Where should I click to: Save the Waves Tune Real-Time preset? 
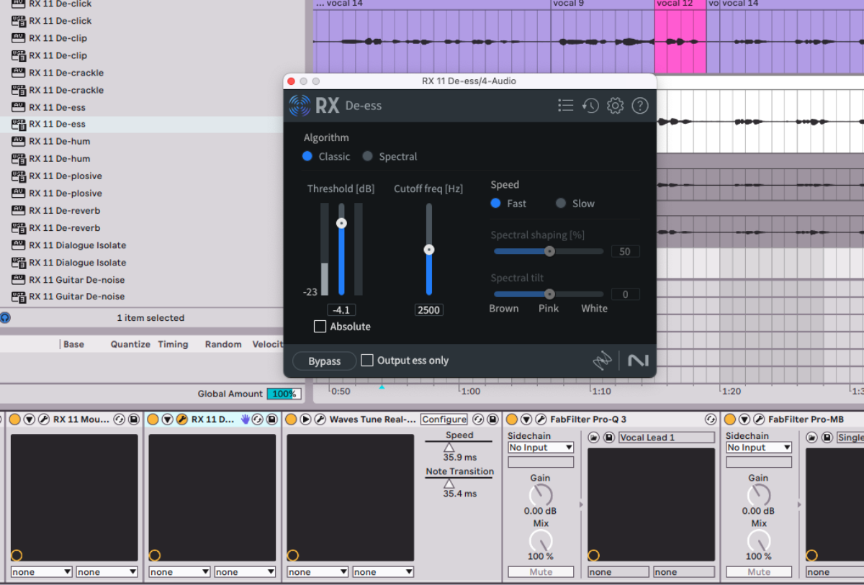tap(492, 420)
